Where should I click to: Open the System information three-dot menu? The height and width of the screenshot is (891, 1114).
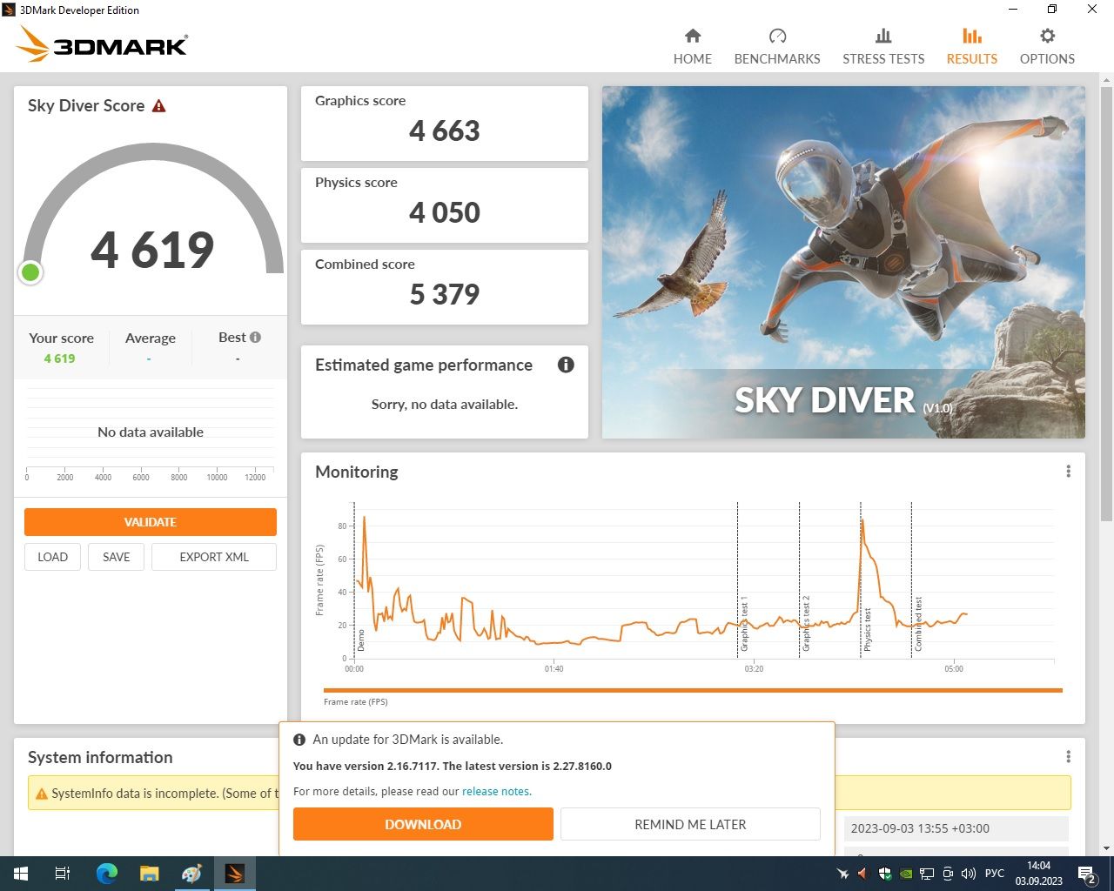coord(1068,757)
